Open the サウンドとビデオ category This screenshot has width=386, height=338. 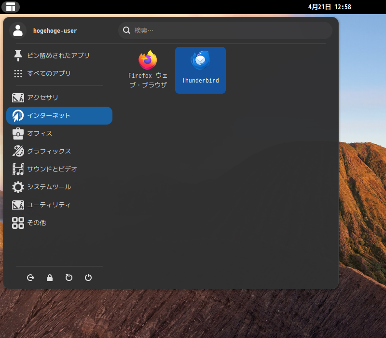click(x=59, y=169)
